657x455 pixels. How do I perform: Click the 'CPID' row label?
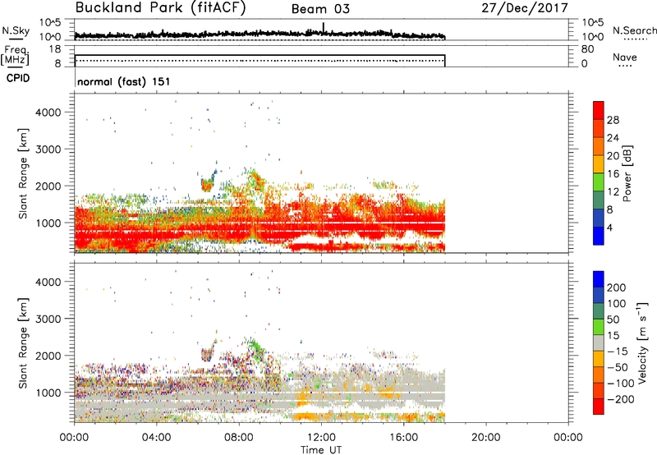click(x=18, y=78)
